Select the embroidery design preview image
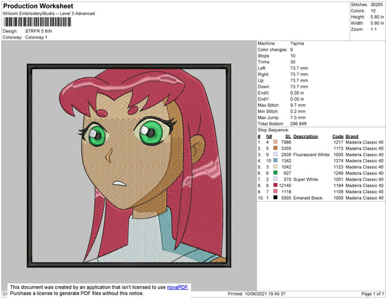This screenshot has height=299, width=387. click(x=129, y=166)
